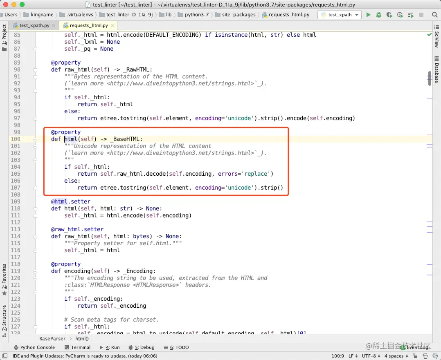This screenshot has height=360, width=441.
Task: Open the Database side panel
Action: pyautogui.click(x=437, y=69)
